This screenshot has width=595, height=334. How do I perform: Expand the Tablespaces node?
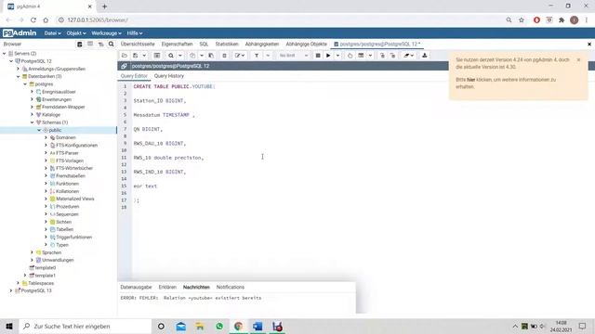point(19,283)
